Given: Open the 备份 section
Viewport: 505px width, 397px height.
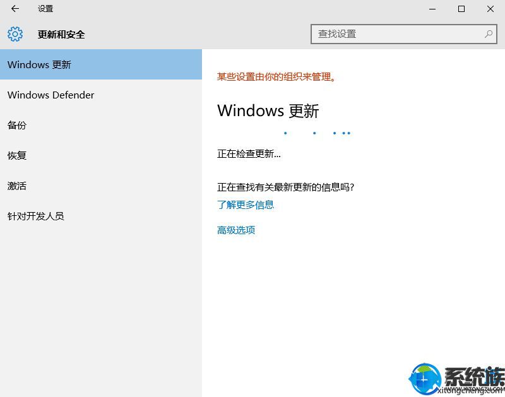Looking at the screenshot, I should pyautogui.click(x=101, y=125).
